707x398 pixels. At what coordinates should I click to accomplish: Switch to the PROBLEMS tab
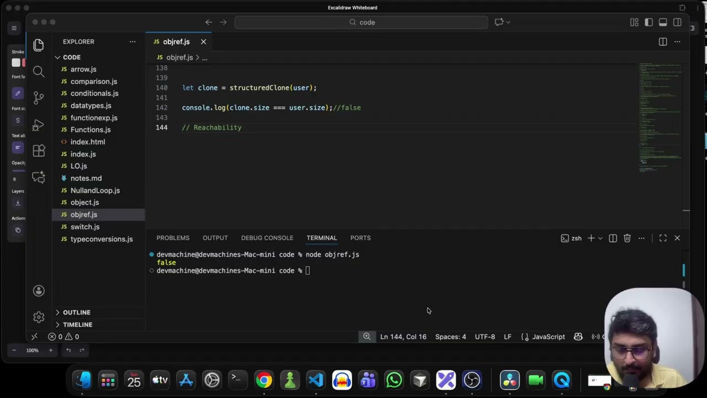173,238
